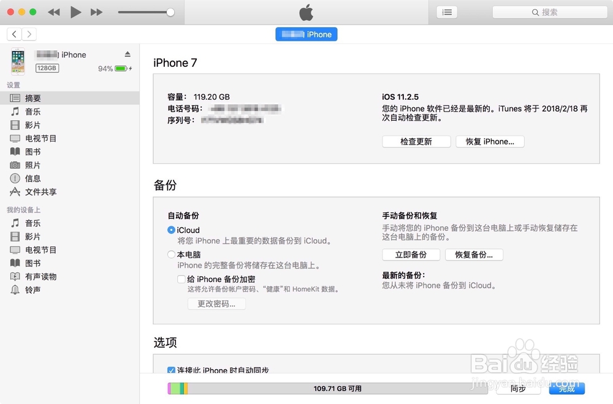
Task: Open the 照片 section in sidebar
Action: click(34, 165)
